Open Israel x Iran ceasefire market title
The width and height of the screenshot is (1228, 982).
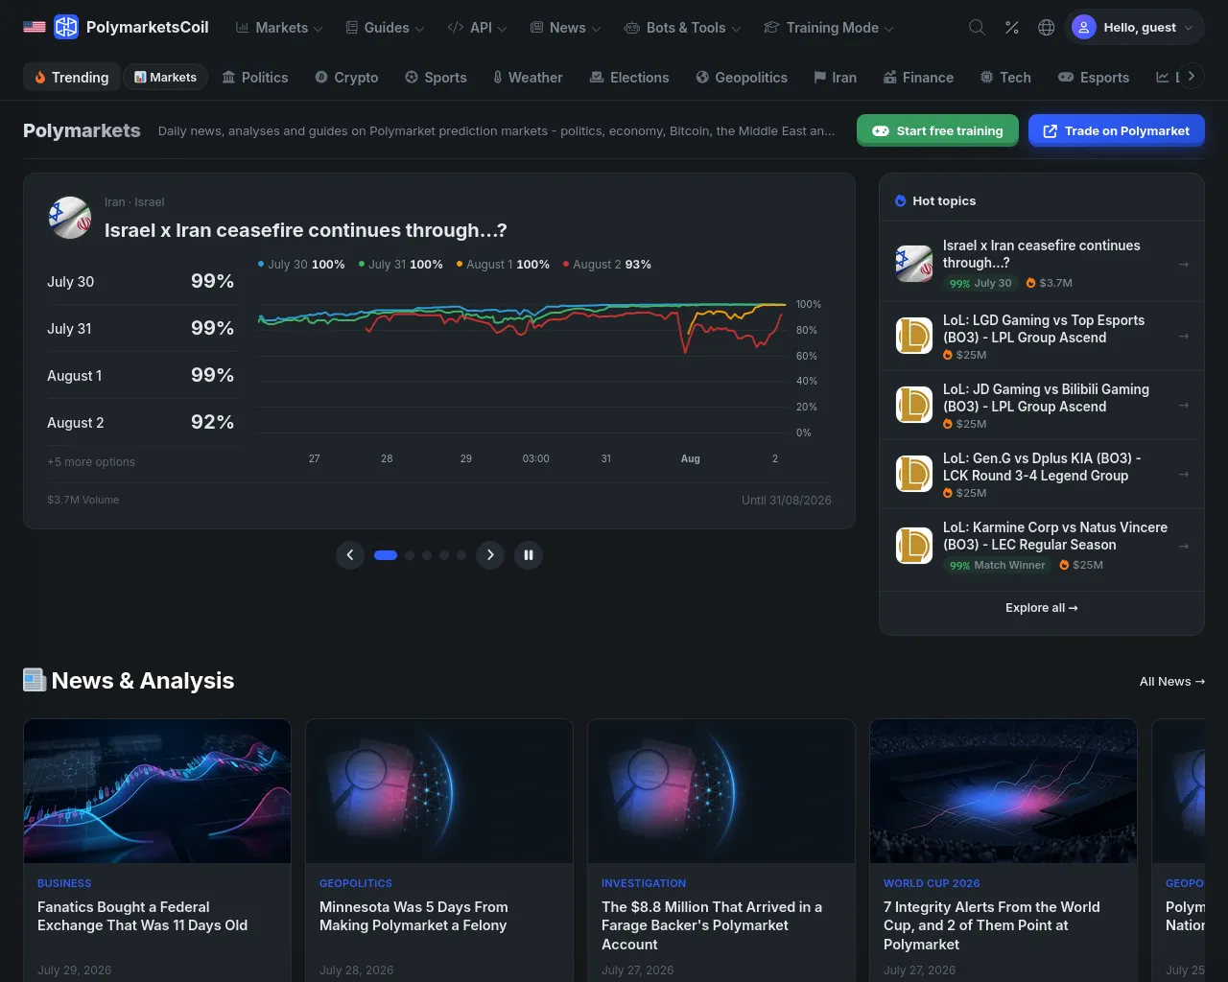tap(306, 230)
